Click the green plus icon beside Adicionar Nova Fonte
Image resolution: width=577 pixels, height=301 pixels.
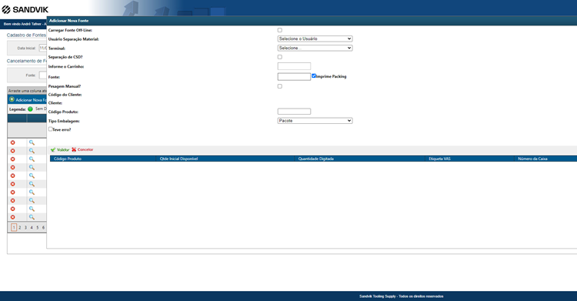(12, 99)
